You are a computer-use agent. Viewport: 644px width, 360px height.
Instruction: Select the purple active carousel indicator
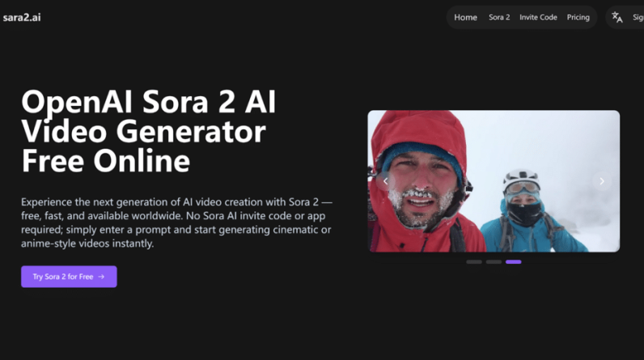pos(514,262)
